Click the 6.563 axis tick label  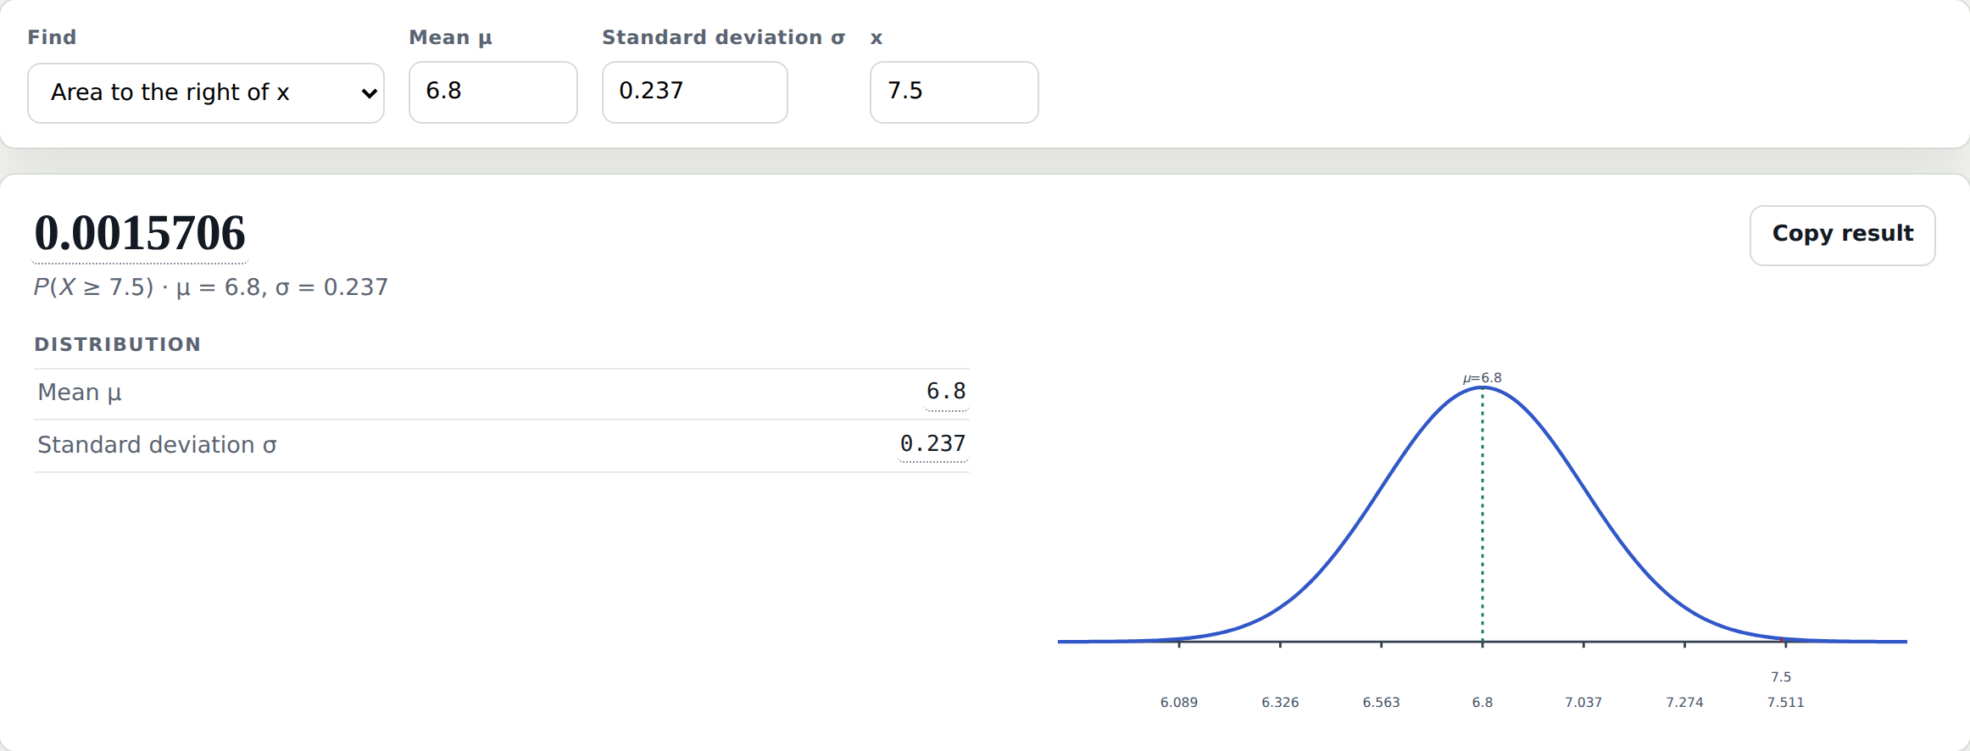pos(1382,703)
